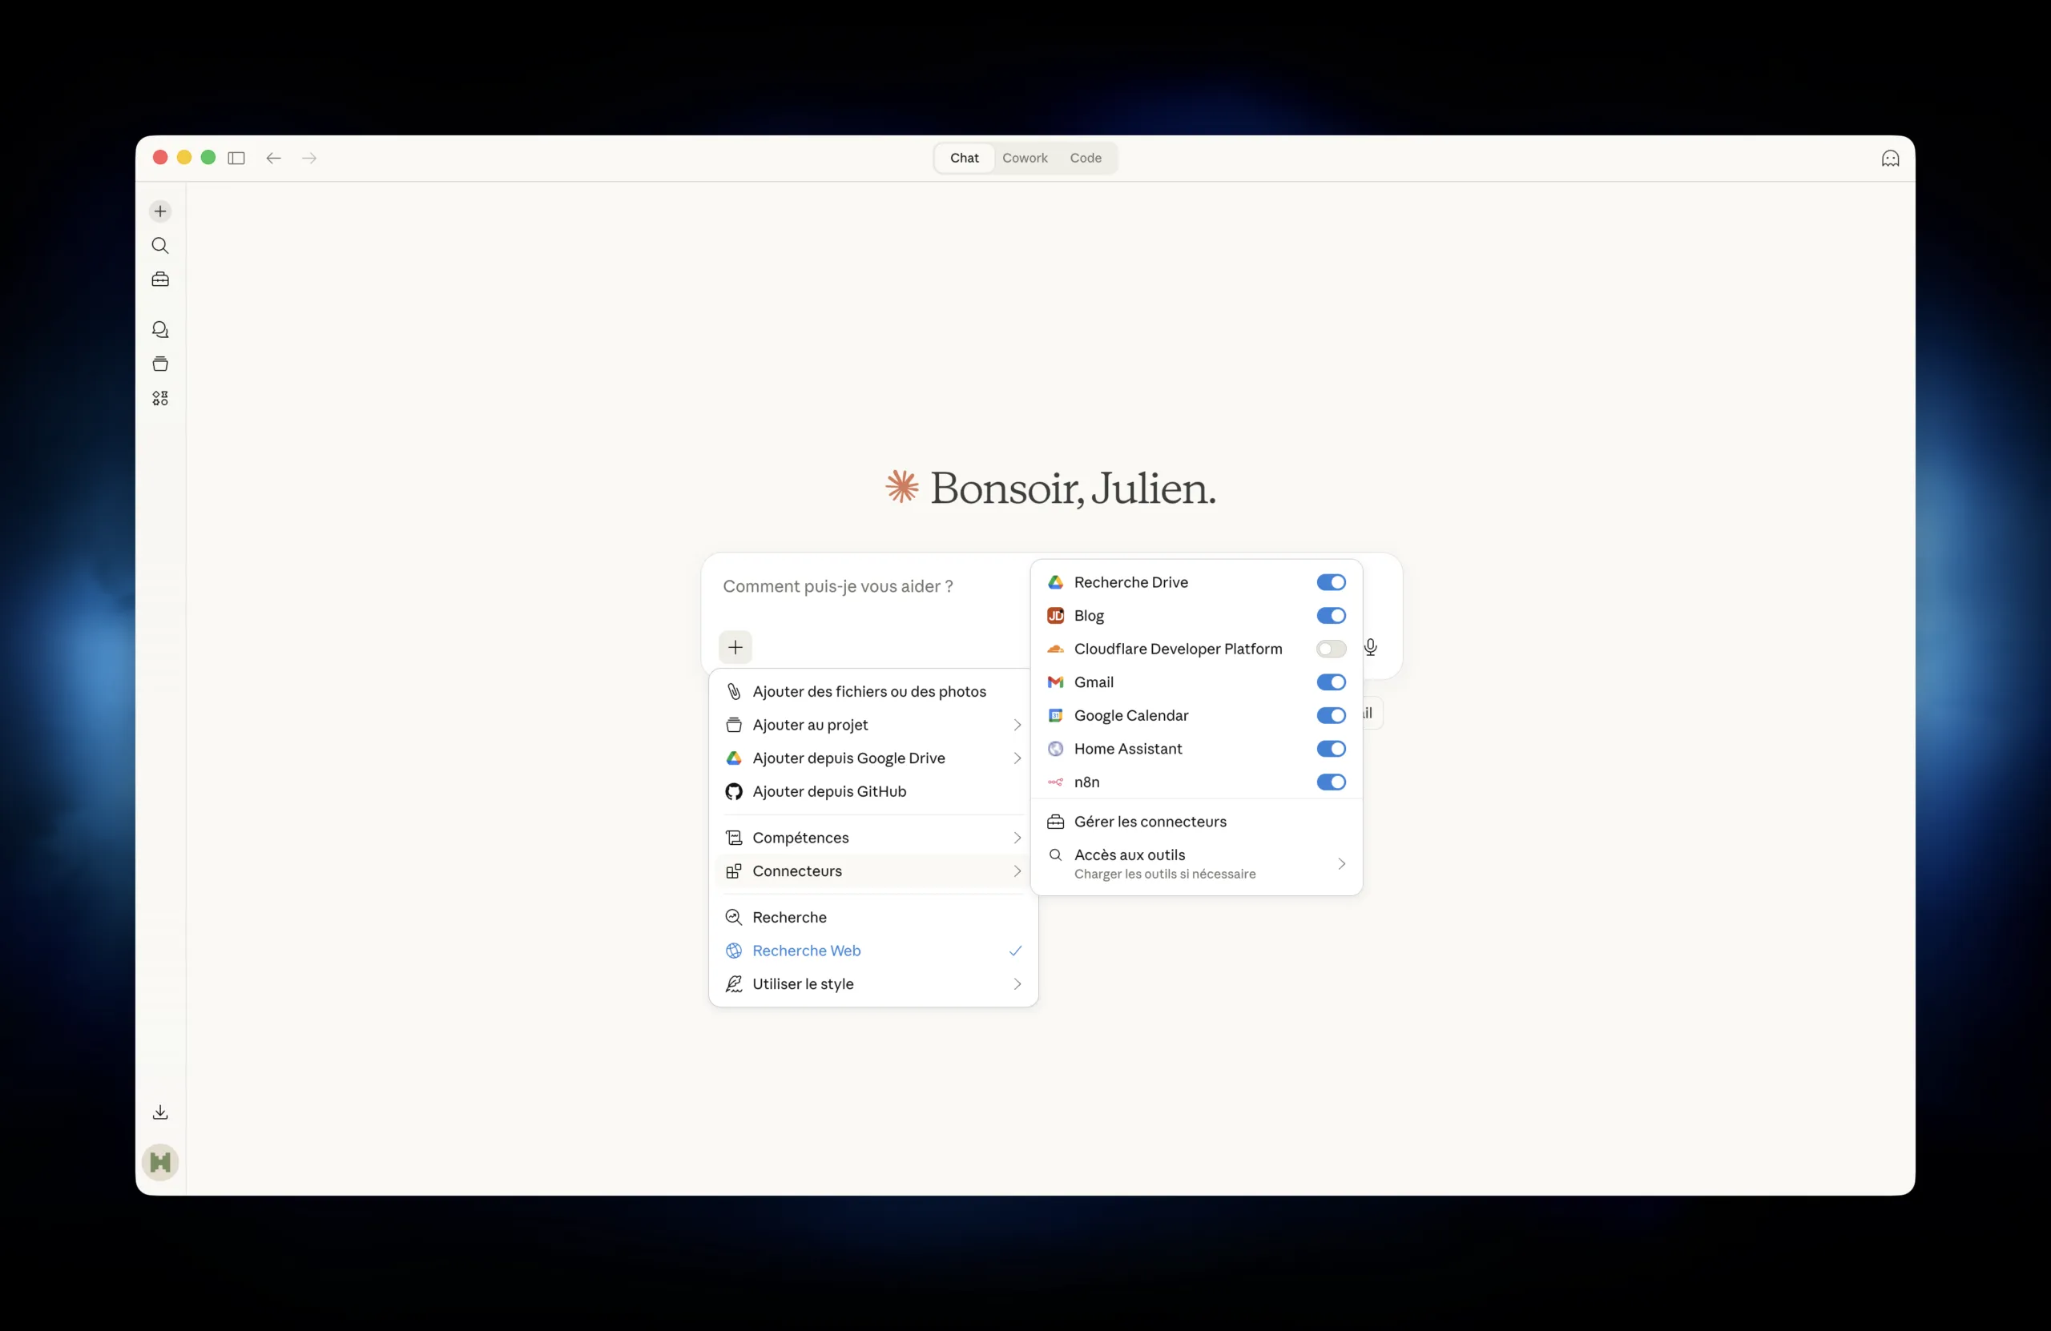Open the search icon in sidebar
The height and width of the screenshot is (1331, 2051).
click(x=160, y=246)
